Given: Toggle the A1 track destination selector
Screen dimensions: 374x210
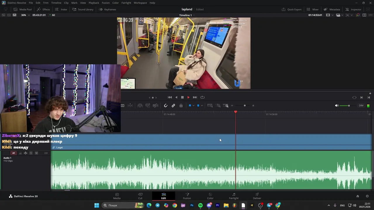Looking at the screenshot, I should (13, 153).
